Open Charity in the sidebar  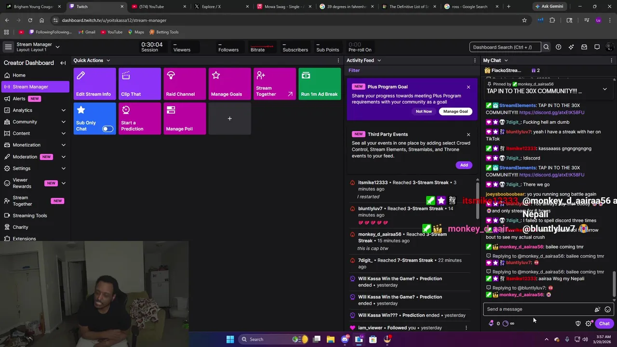point(35,227)
